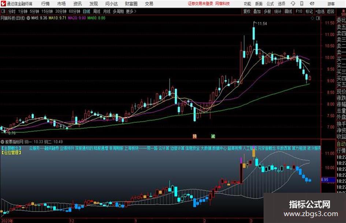
Task: Toggle the left sidebar panel icon
Action: point(3,11)
